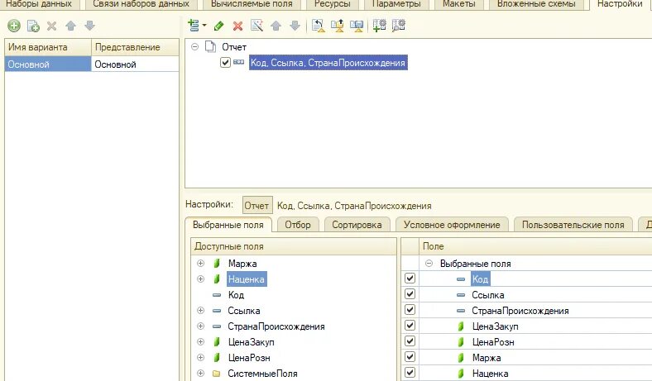This screenshot has width=652, height=381.
Task: Click the Представление column header
Action: click(x=135, y=47)
